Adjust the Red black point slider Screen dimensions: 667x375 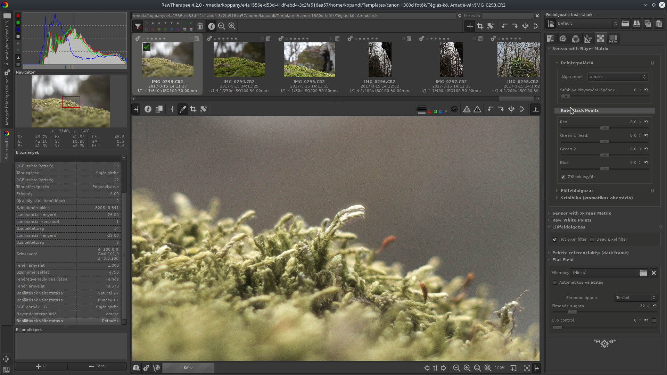pos(604,128)
